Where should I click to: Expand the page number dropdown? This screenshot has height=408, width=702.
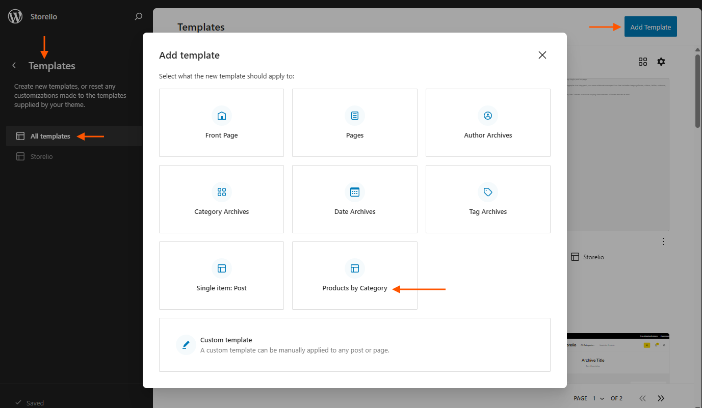[599, 398]
